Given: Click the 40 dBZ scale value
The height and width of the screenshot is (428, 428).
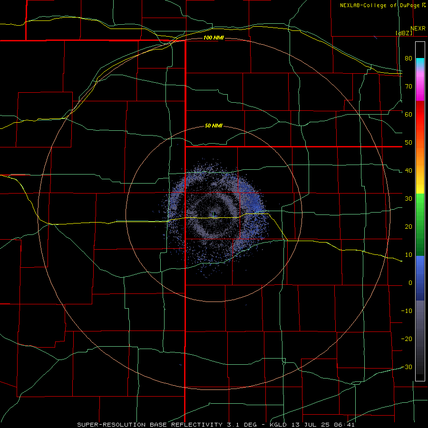Looking at the screenshot, I should coord(409,171).
